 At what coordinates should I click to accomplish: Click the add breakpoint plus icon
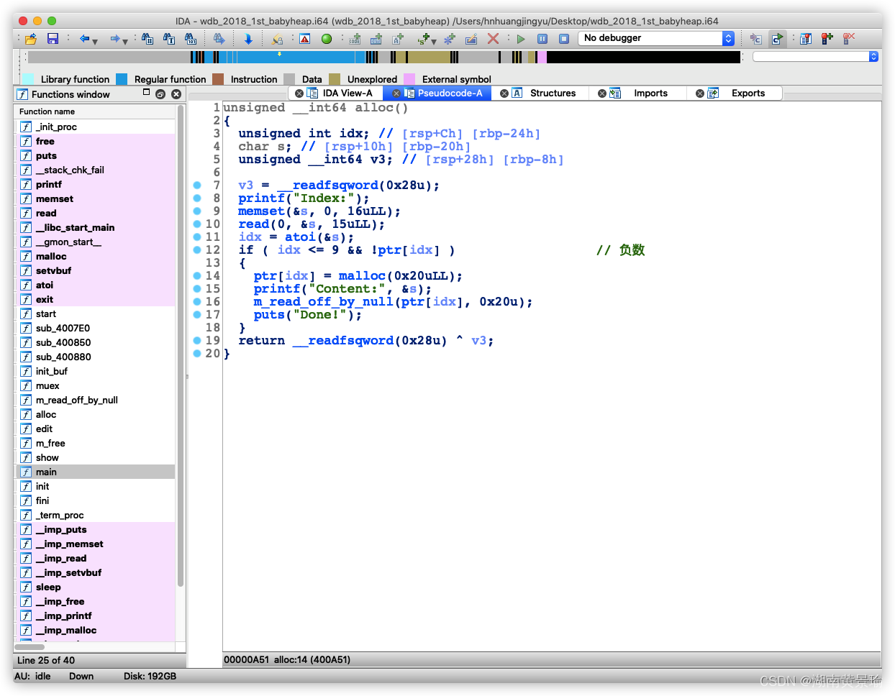pyautogui.click(x=827, y=39)
